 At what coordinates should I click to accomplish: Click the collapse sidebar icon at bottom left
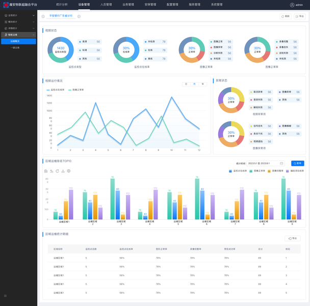tap(5, 296)
